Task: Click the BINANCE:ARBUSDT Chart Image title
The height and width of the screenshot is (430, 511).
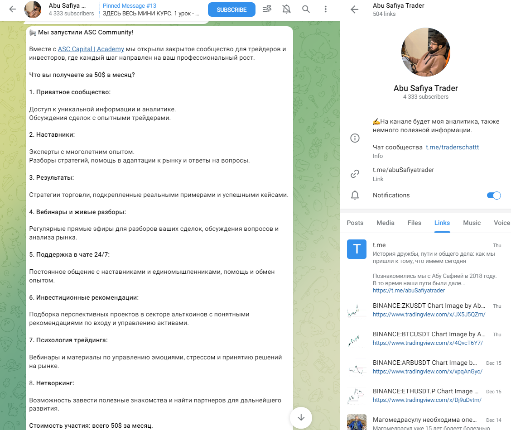Action: click(424, 363)
